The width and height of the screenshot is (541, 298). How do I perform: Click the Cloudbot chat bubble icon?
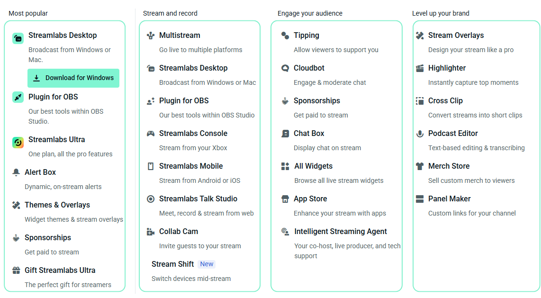tap(285, 68)
